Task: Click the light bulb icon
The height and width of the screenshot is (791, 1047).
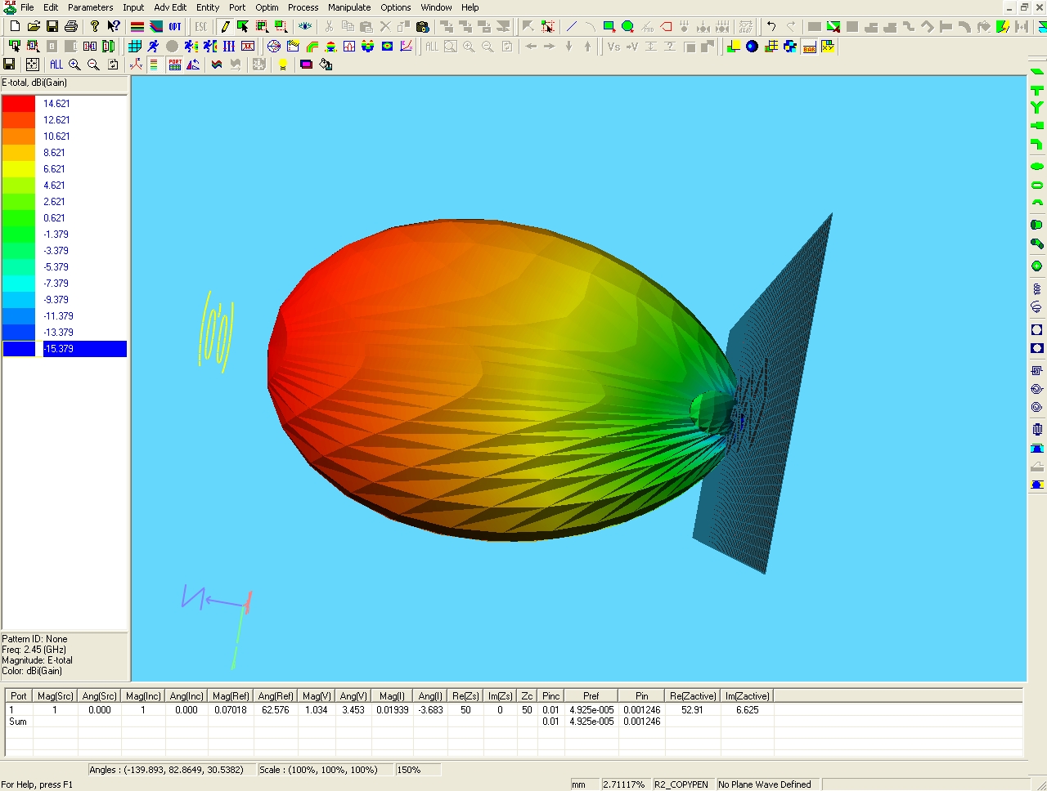Action: point(283,65)
